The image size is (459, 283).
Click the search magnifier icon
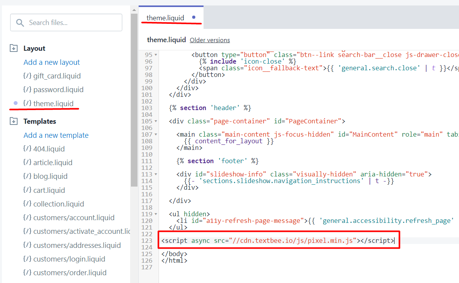[20, 23]
